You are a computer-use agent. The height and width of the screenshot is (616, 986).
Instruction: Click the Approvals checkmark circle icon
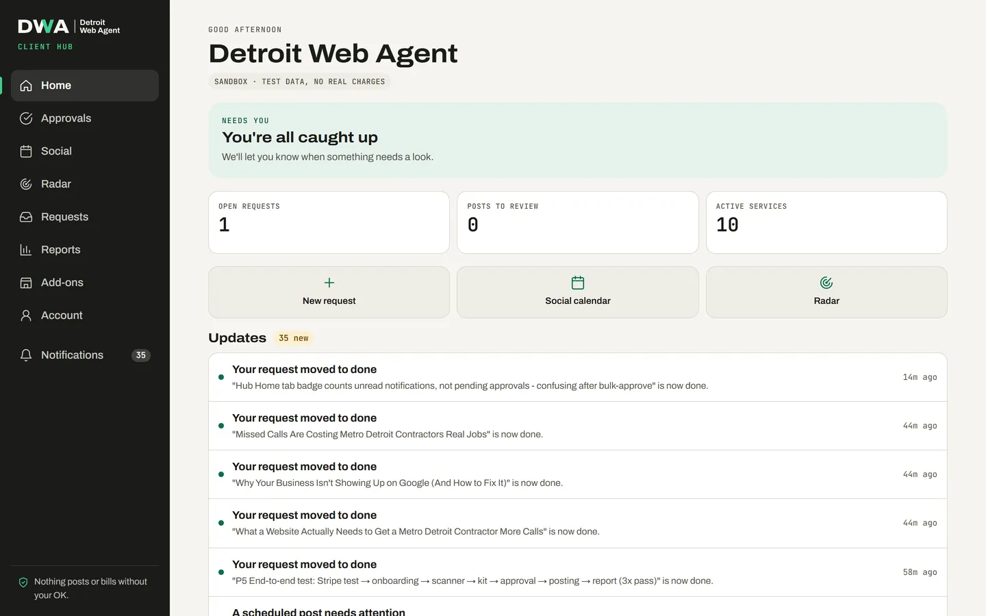(26, 118)
